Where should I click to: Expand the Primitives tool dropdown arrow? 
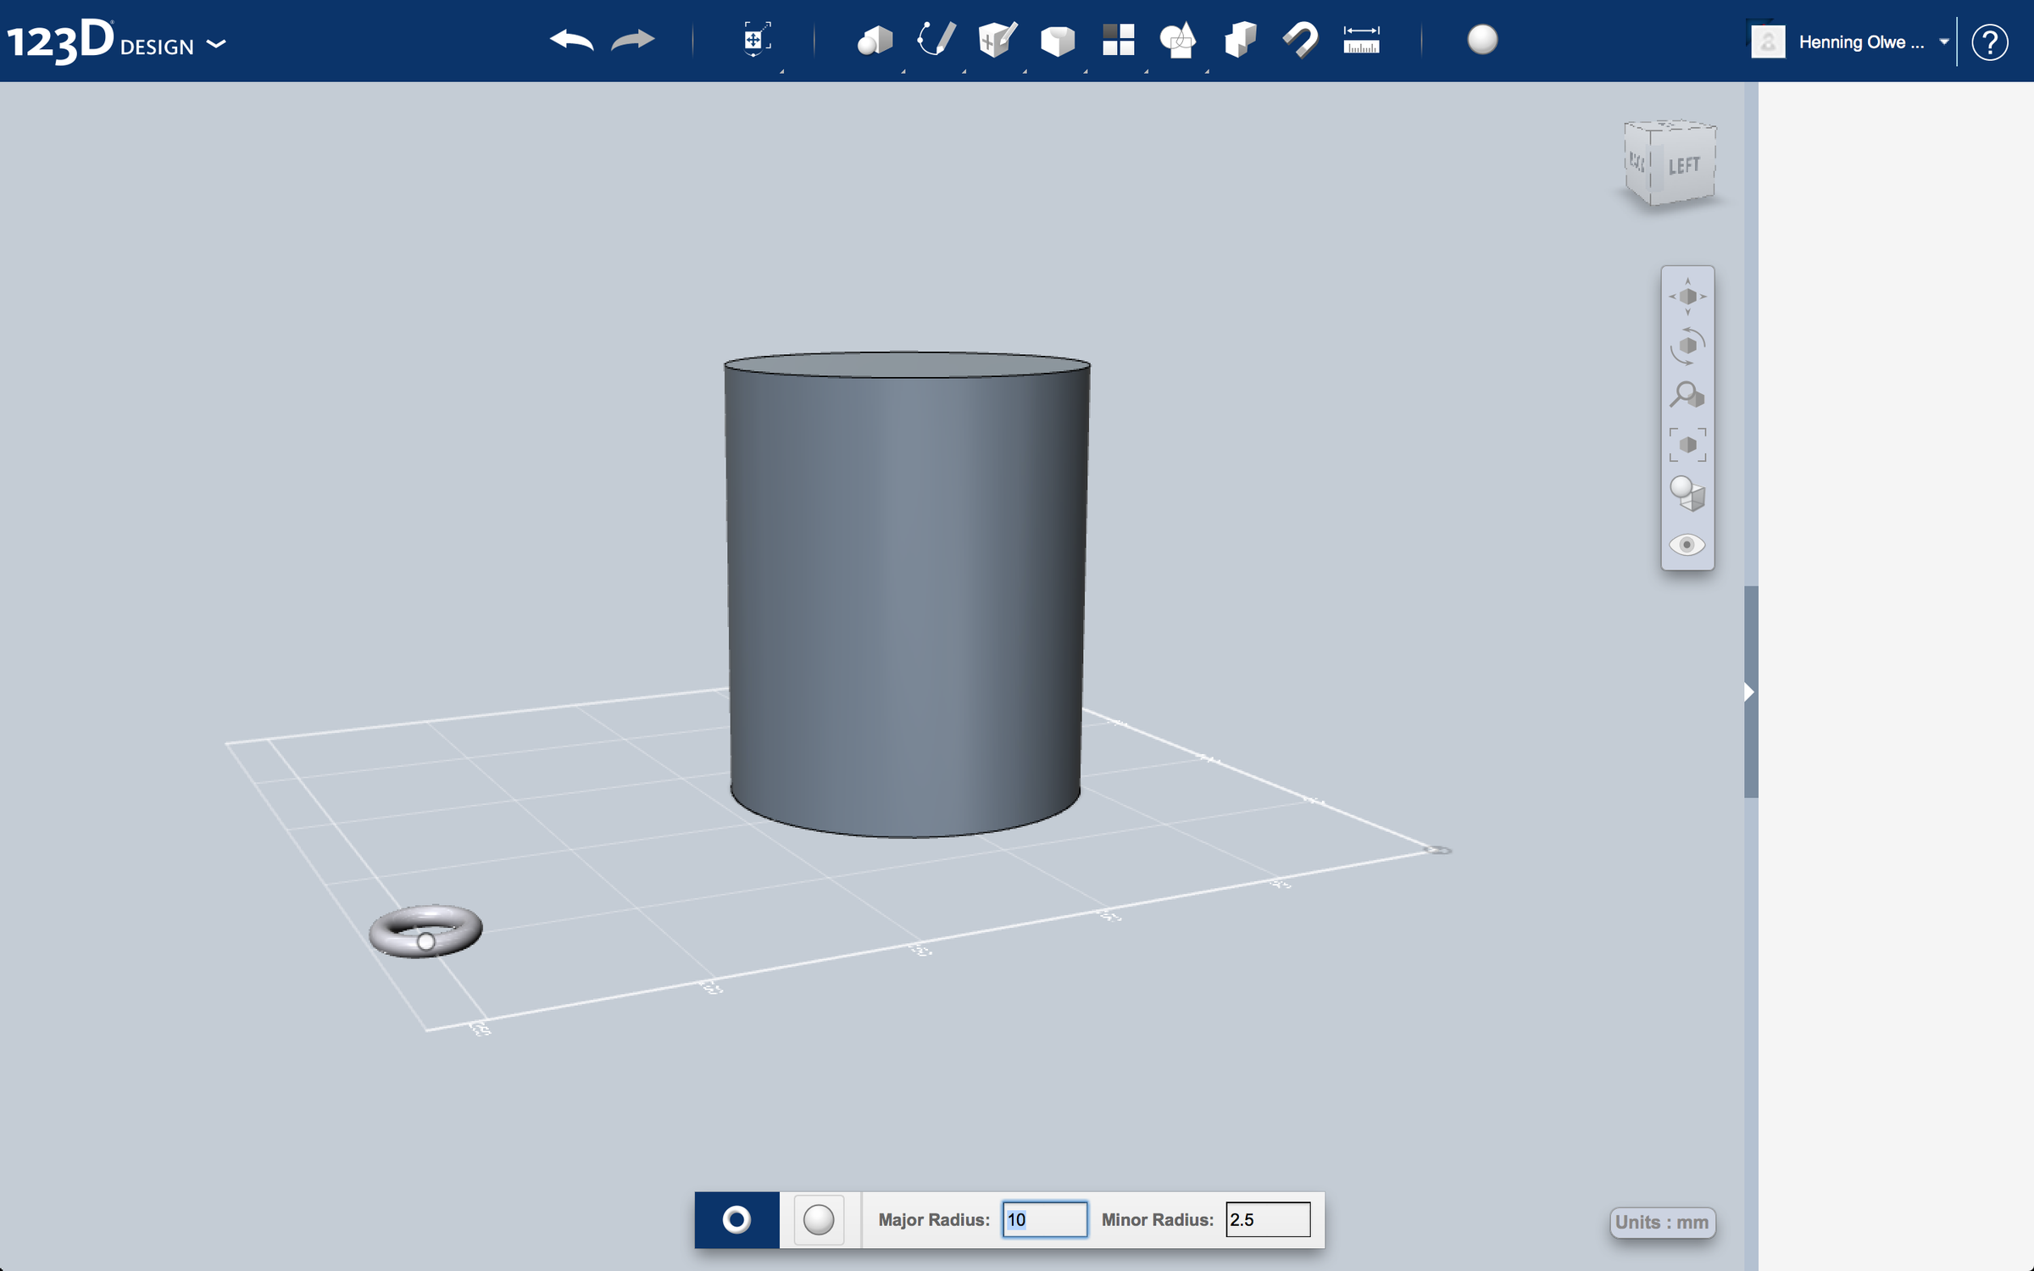click(x=901, y=69)
